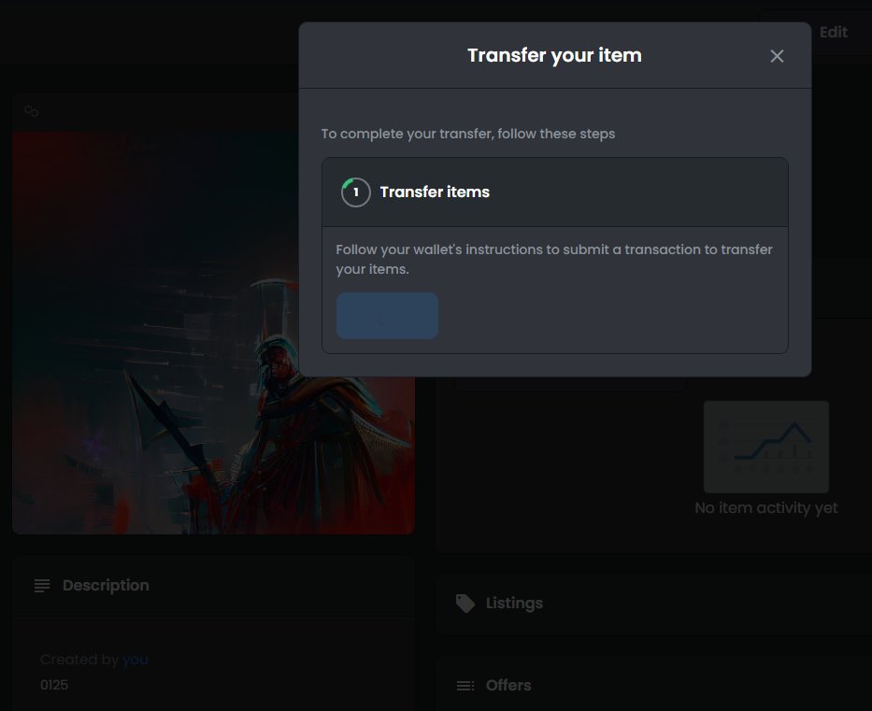Open the NFT warrior artwork image
This screenshot has width=872, height=711.
coord(213,333)
